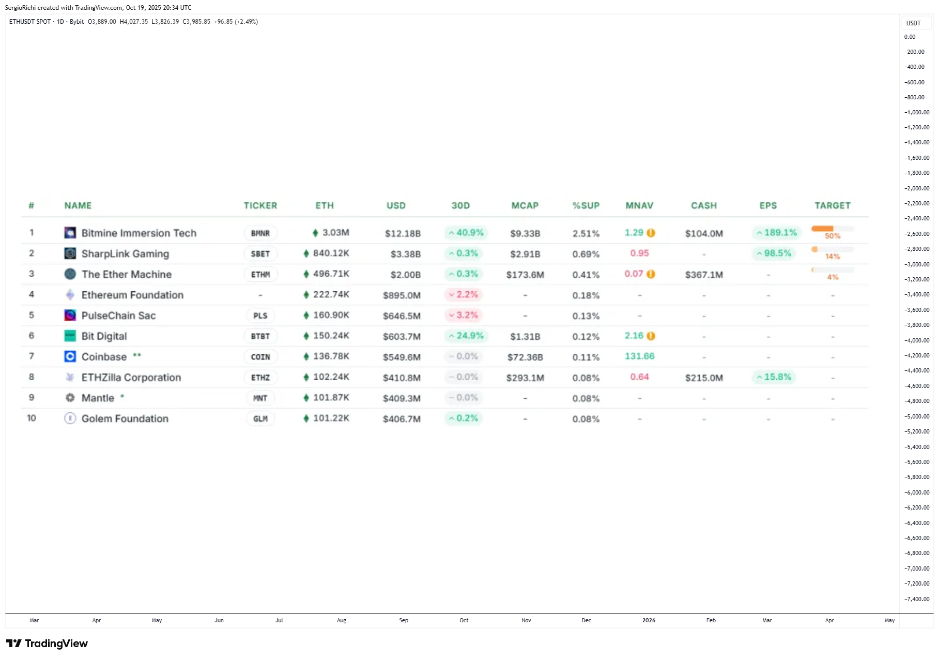The image size is (939, 659).
Task: Select the COIN ticker badge
Action: [x=260, y=357]
